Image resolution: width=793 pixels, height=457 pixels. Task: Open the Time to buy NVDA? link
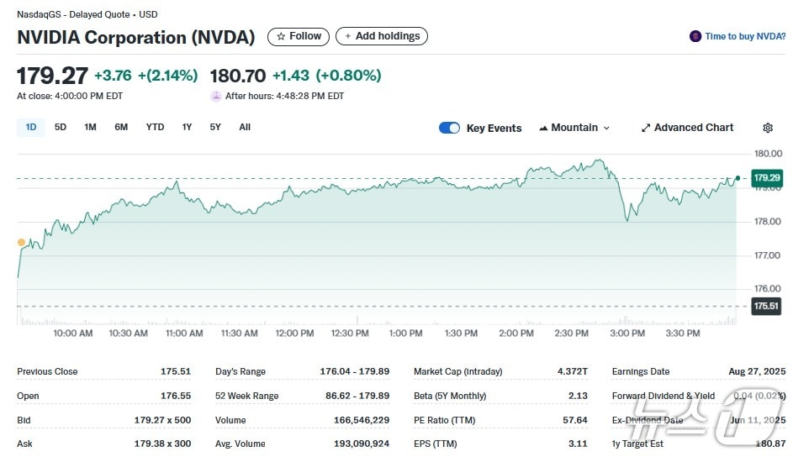[744, 36]
